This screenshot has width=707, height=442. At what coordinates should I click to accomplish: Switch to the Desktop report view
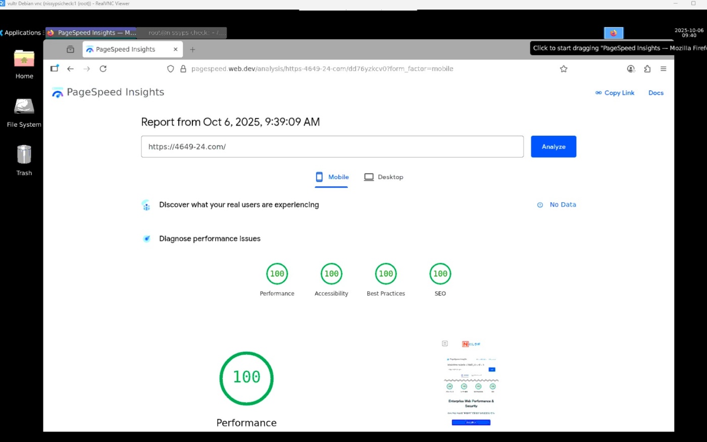[x=383, y=177]
